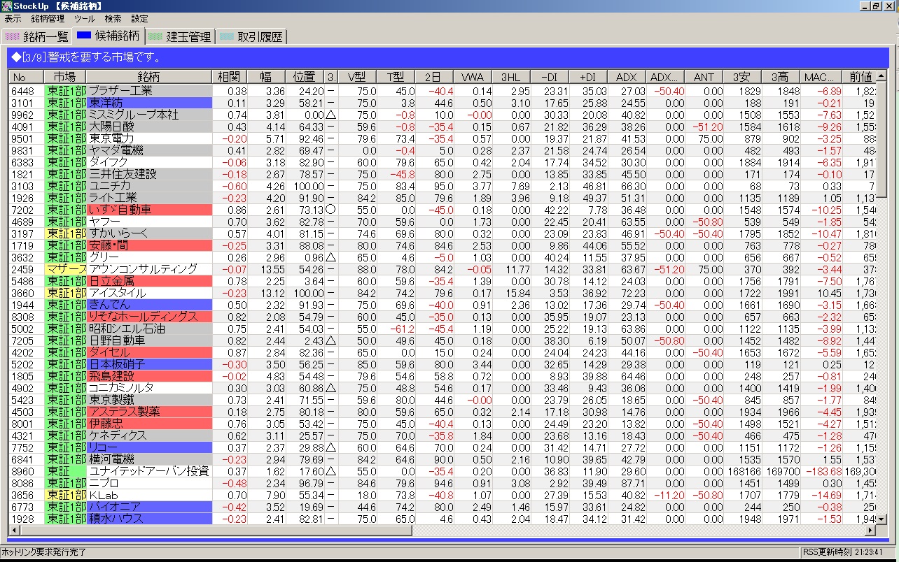
Task: Click the horizontal scrollbar right arrow
Action: (x=870, y=531)
